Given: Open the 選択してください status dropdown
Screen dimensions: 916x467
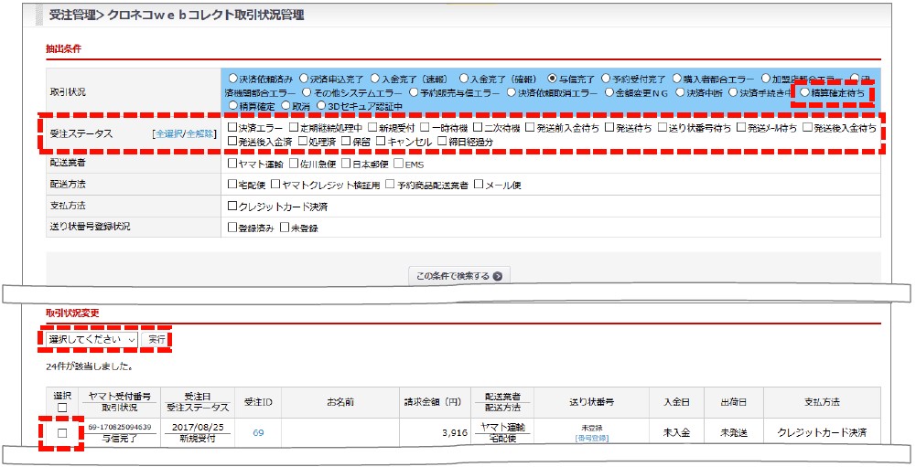Looking at the screenshot, I should [x=92, y=339].
